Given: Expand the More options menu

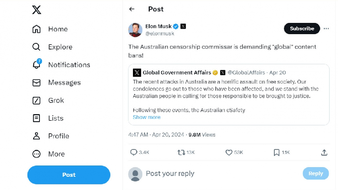Looking at the screenshot, I should [x=37, y=154].
